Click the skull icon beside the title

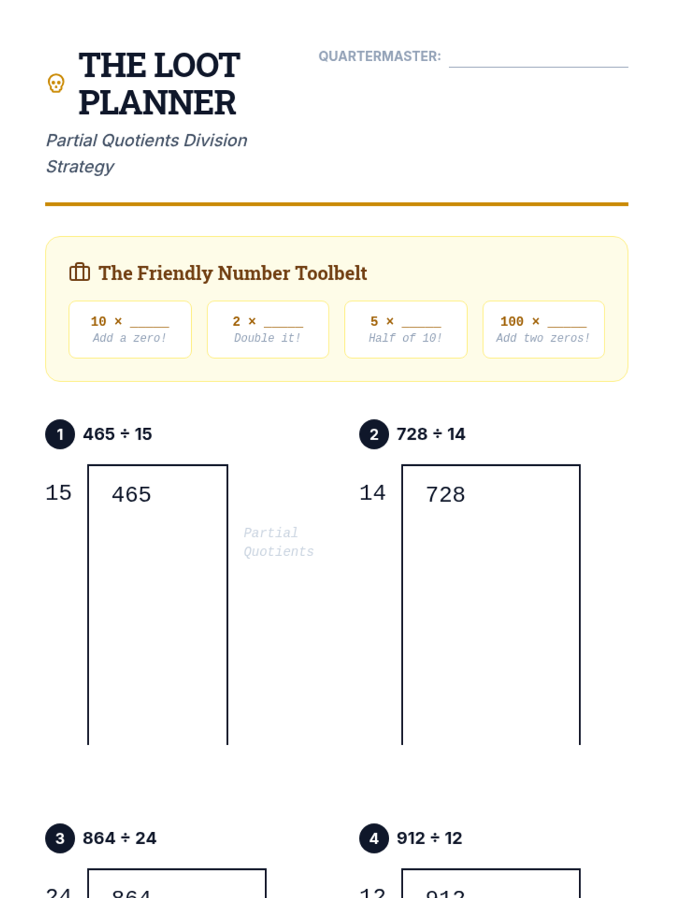[x=56, y=84]
